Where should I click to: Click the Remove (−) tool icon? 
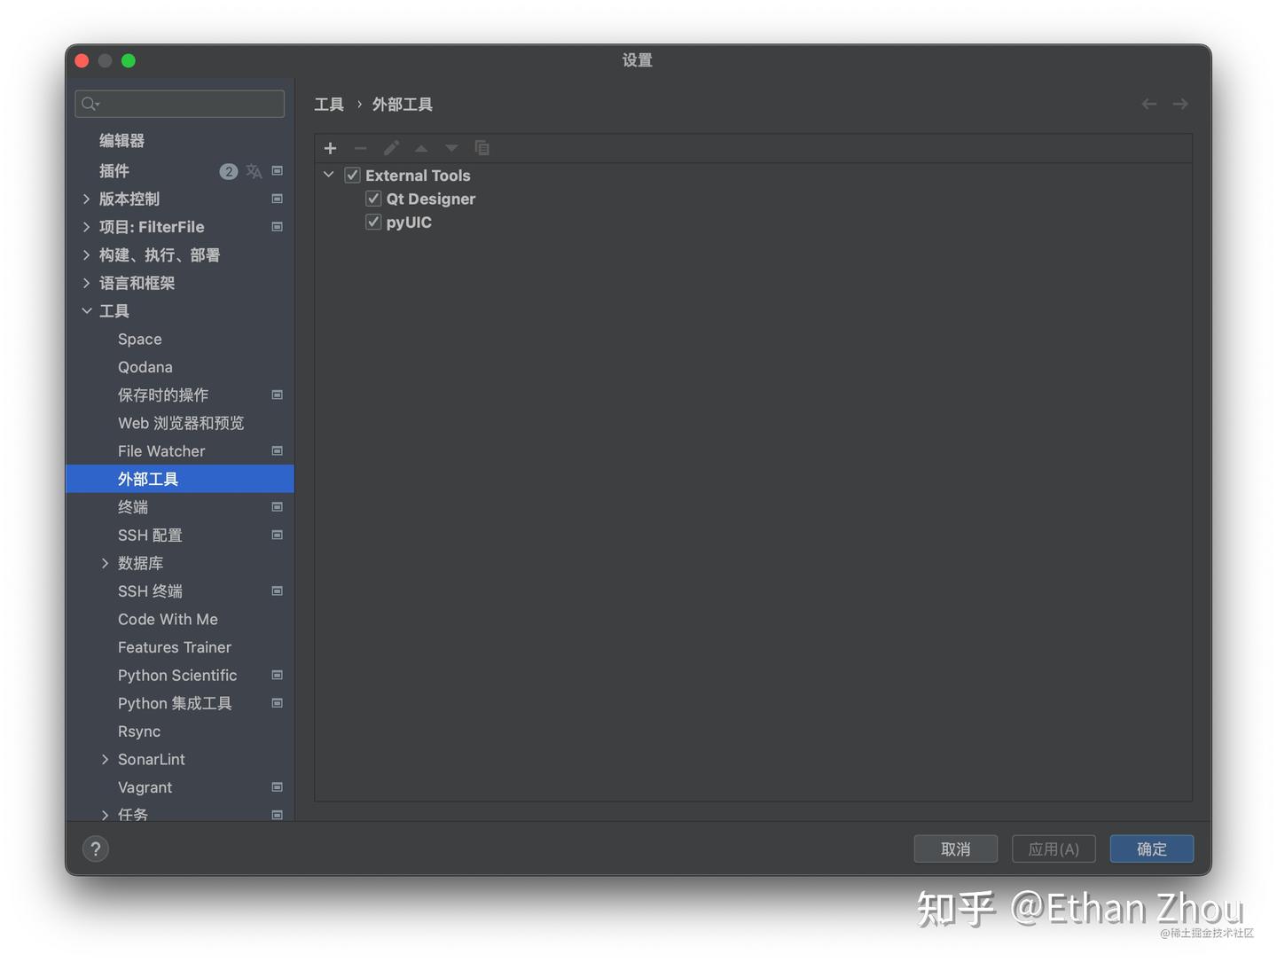pos(360,148)
